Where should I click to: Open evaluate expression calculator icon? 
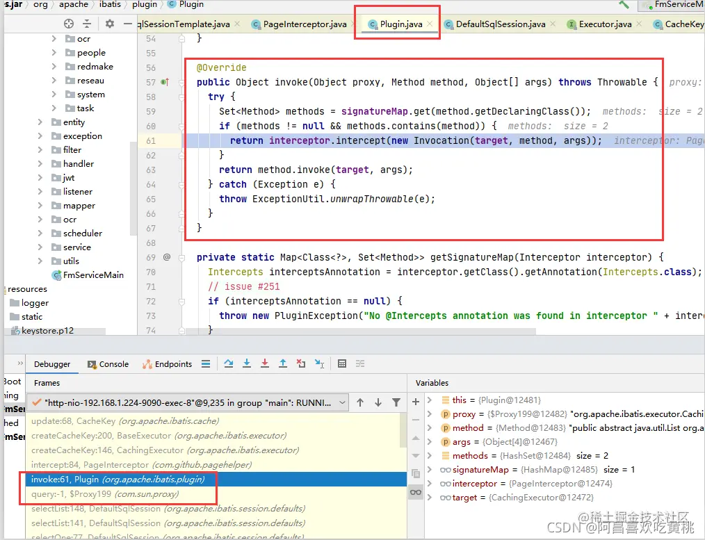coord(341,364)
